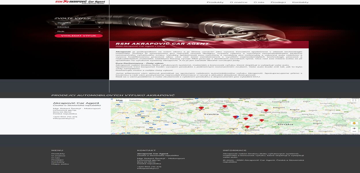This screenshot has width=360, height=173.
Task: Click the Terms of Use map link
Action: click(335, 134)
